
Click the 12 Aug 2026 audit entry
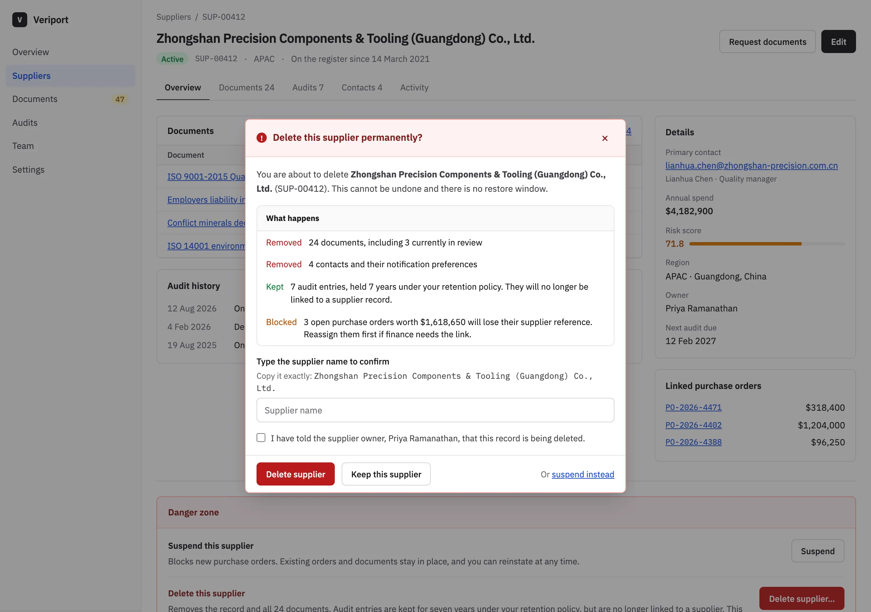192,309
